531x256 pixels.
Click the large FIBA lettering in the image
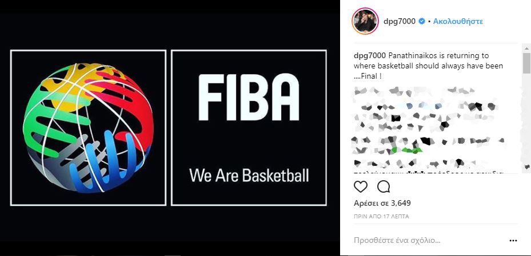pyautogui.click(x=249, y=97)
